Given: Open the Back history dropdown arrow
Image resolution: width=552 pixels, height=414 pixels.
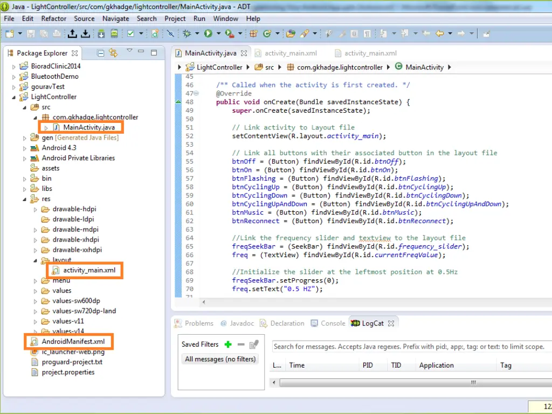Looking at the screenshot, I should (450, 34).
